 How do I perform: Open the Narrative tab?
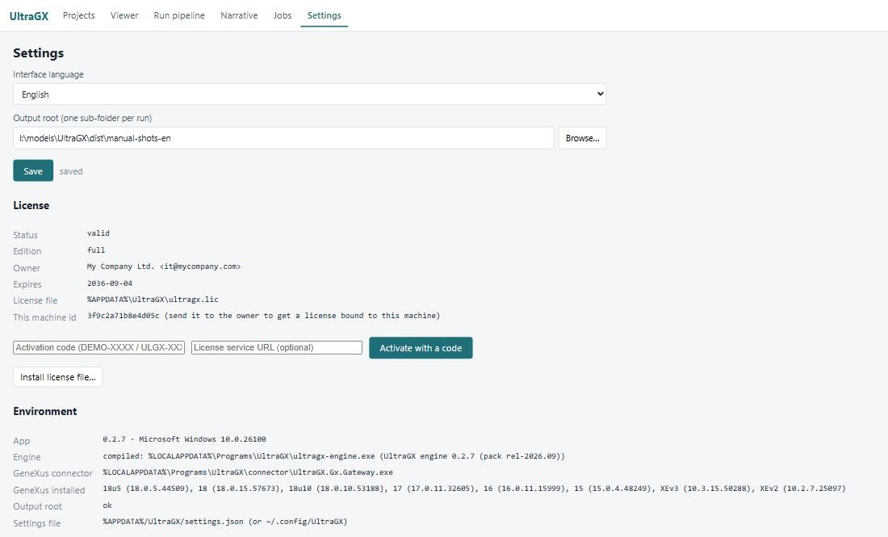(x=239, y=15)
